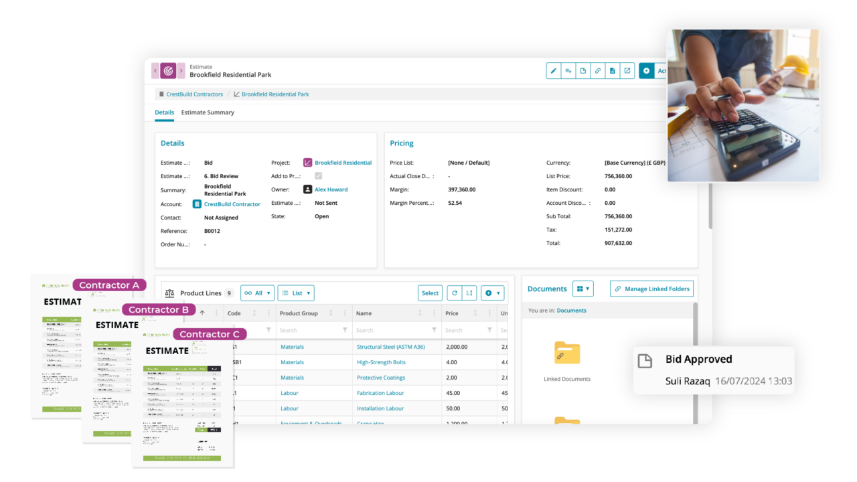Click the Total value 907,632.00

(x=618, y=243)
